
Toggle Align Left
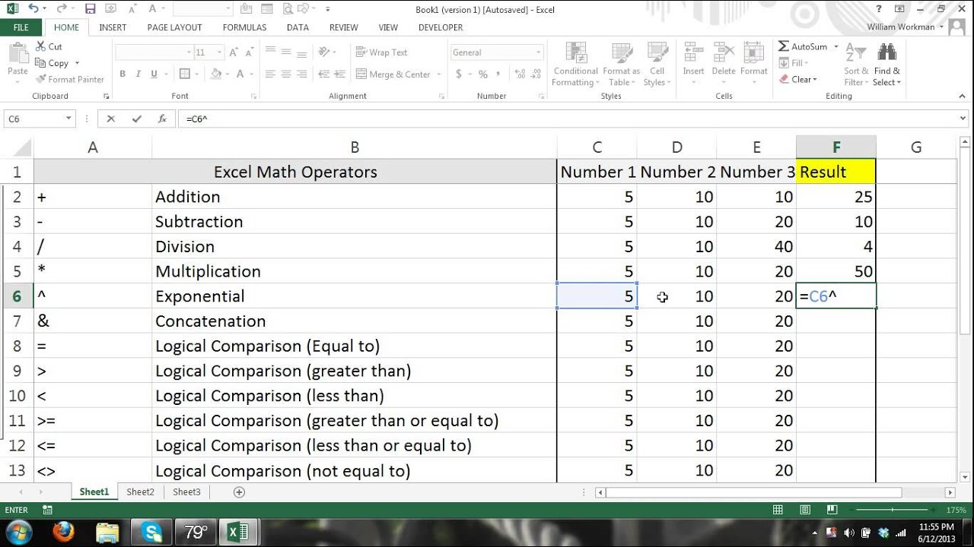pyautogui.click(x=270, y=74)
